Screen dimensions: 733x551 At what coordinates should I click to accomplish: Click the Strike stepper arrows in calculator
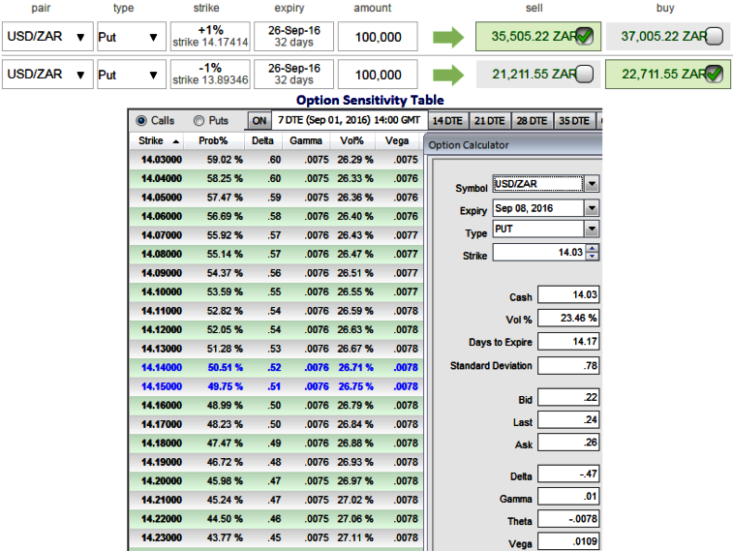pyautogui.click(x=593, y=253)
